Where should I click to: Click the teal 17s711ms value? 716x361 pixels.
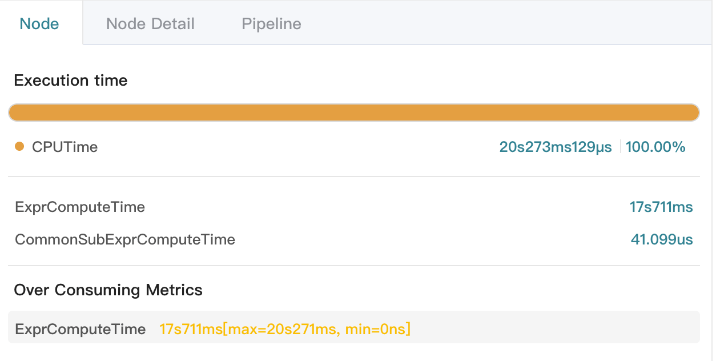(661, 207)
